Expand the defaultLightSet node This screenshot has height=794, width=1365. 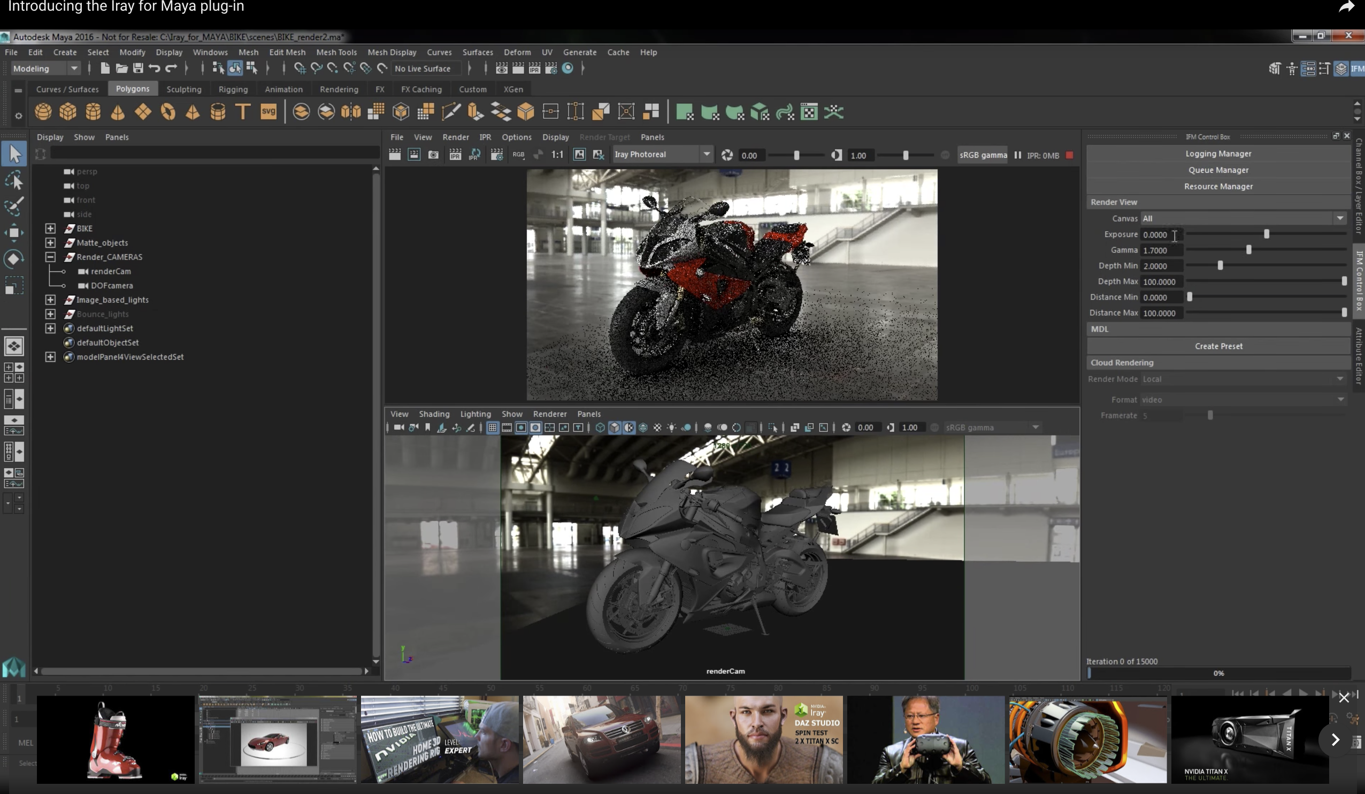(x=50, y=329)
